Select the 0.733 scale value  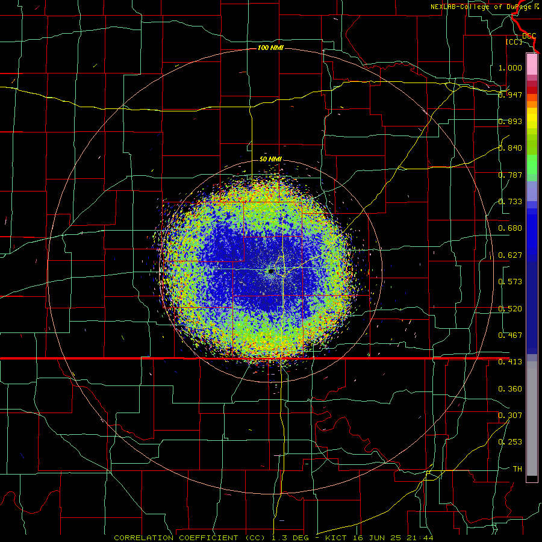click(510, 202)
